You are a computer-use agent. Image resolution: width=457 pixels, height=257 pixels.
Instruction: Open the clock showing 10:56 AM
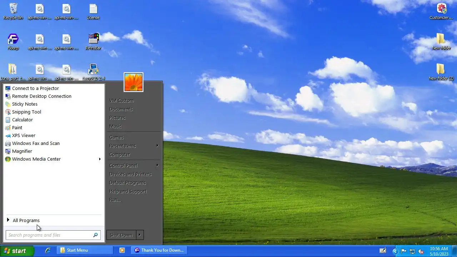439,251
